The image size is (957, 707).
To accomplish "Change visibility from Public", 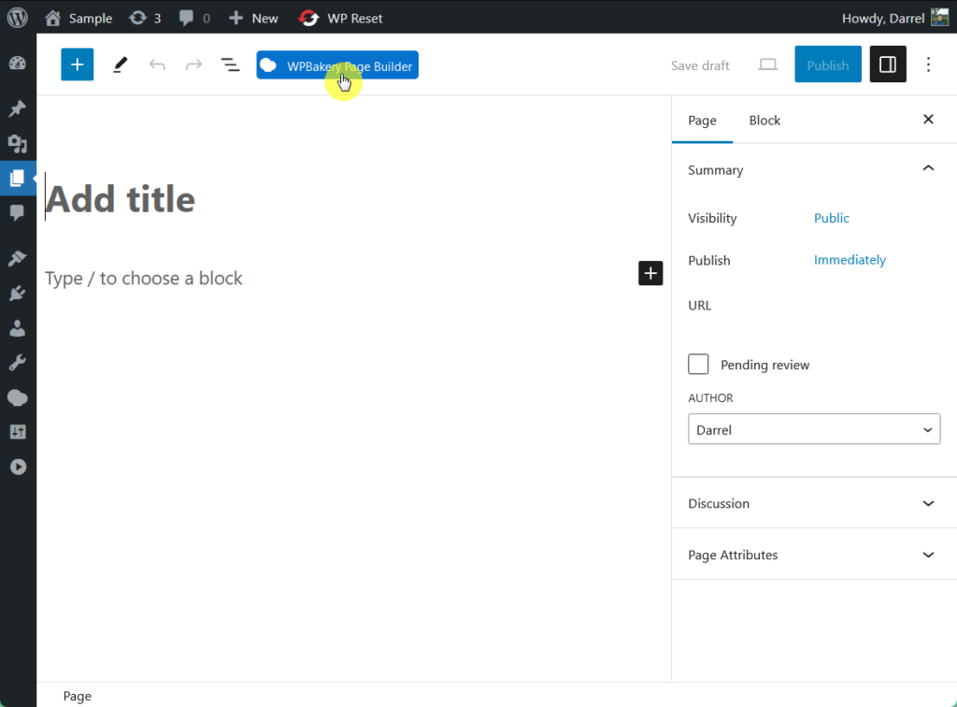I will [831, 218].
